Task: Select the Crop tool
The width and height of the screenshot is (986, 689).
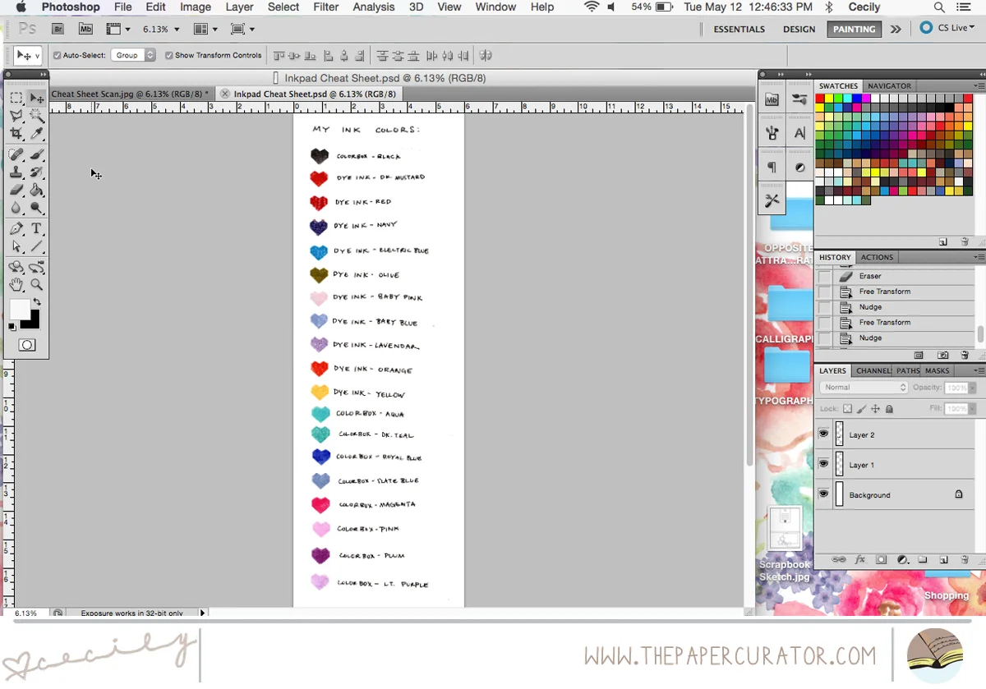Action: (x=16, y=134)
